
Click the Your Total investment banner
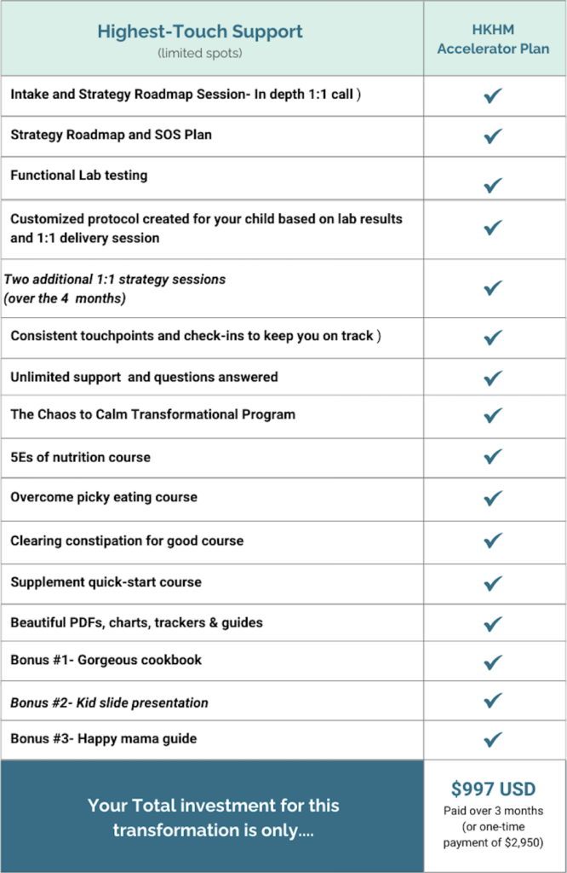pos(213,817)
